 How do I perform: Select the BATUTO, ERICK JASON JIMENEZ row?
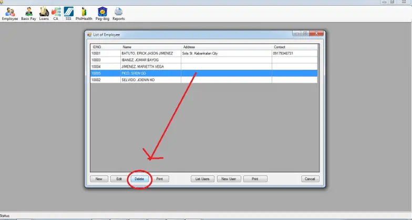(204, 53)
